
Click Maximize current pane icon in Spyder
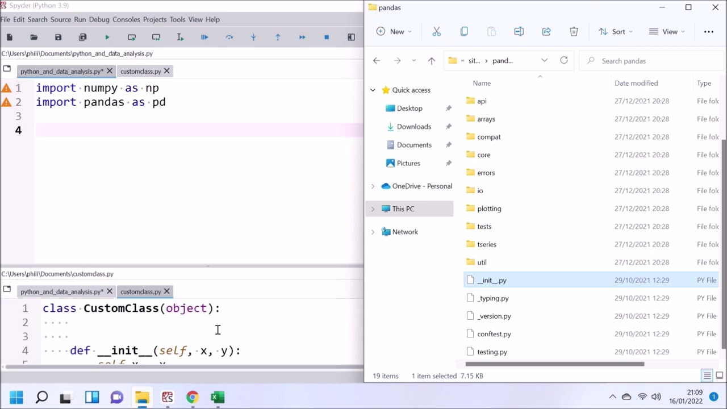[351, 37]
